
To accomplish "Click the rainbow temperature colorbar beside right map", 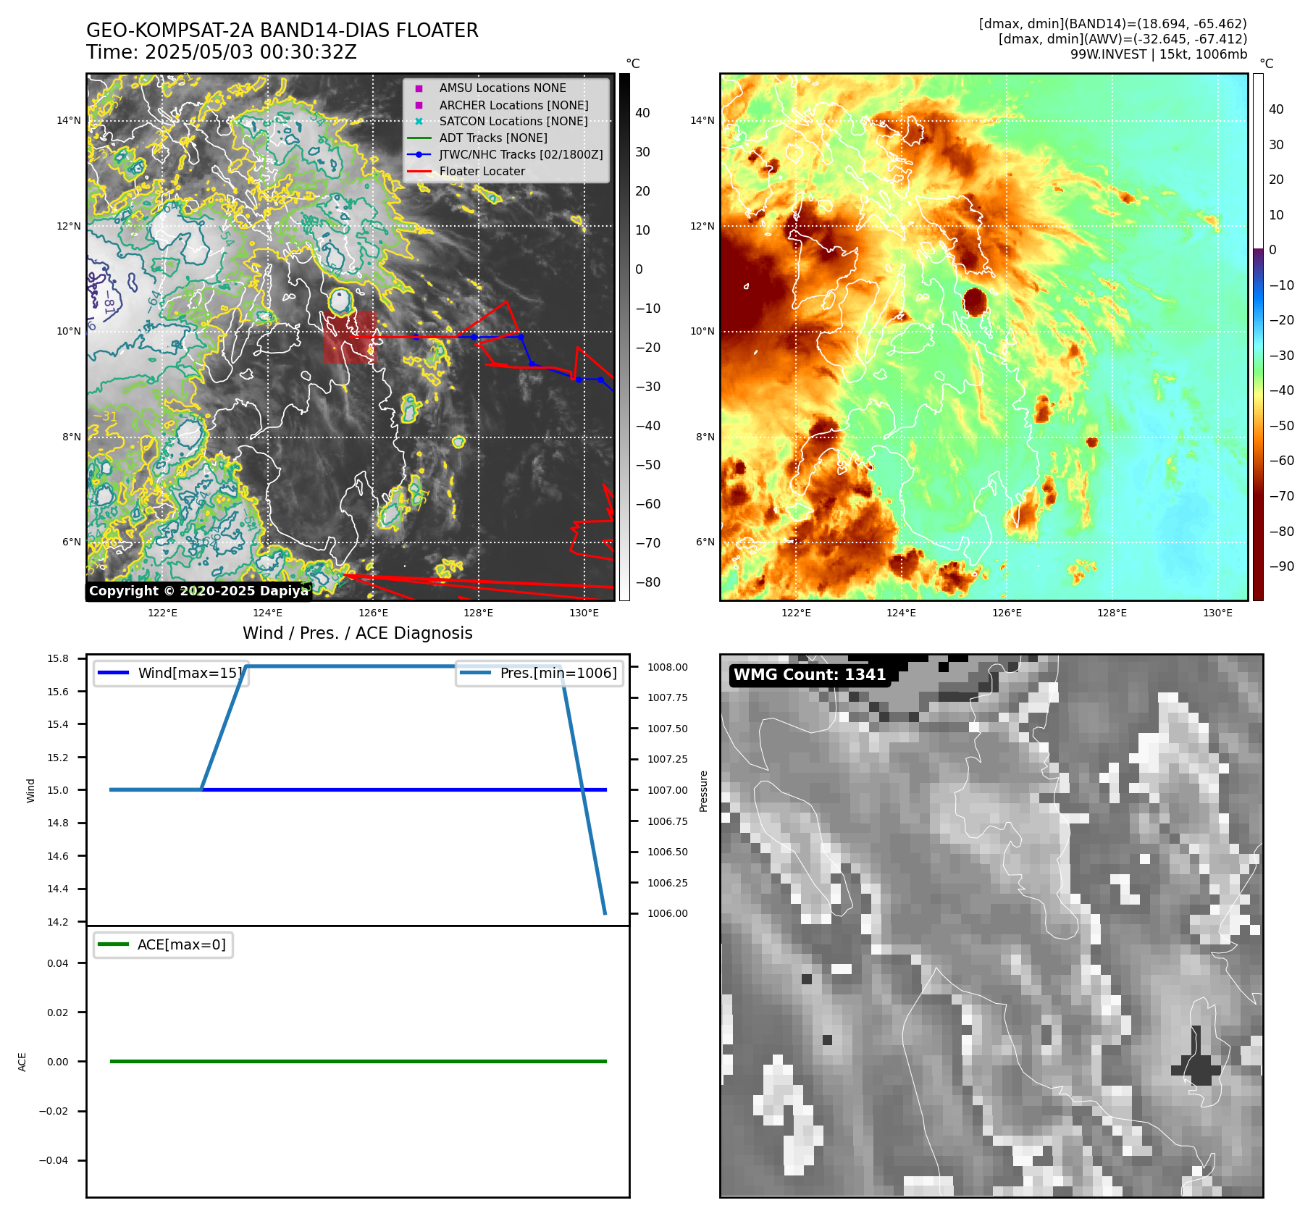I will point(1258,337).
